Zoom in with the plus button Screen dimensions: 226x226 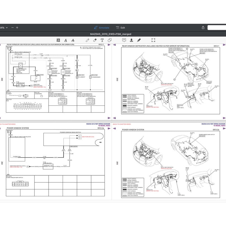pyautogui.click(x=17, y=28)
